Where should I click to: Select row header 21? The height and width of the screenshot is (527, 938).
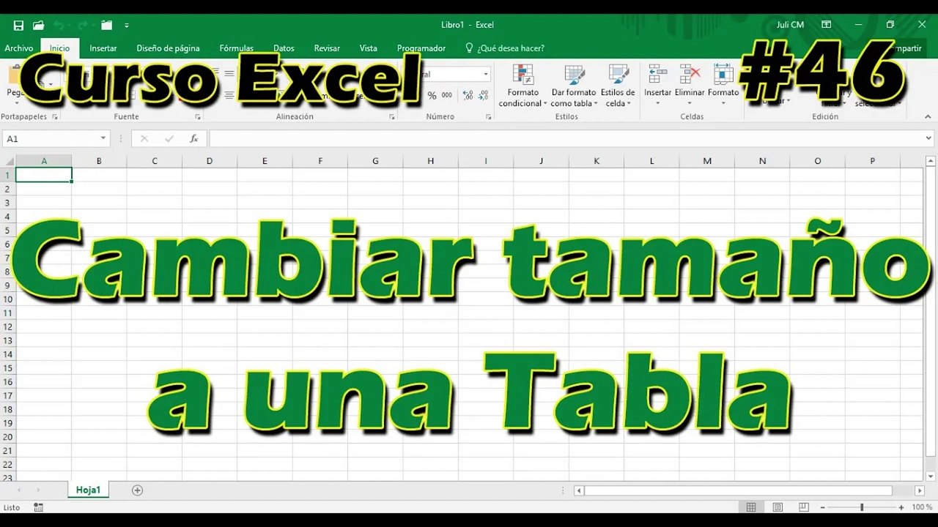8,450
